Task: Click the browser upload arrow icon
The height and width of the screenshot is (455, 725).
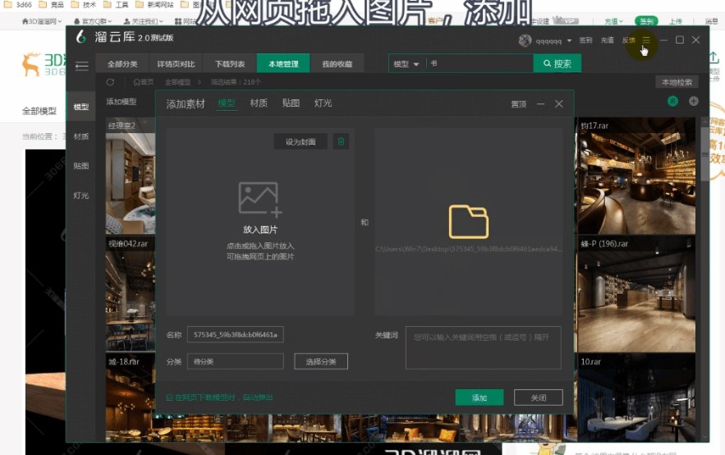Action: click(x=714, y=58)
